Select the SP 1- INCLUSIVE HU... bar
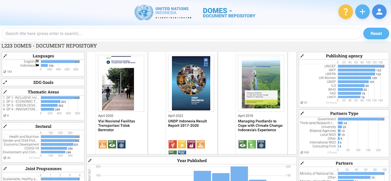This screenshot has height=181, width=391. click(60, 98)
